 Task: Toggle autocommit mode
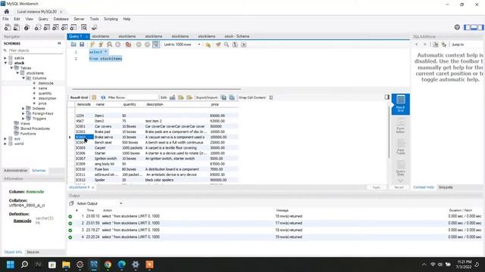coord(156,45)
